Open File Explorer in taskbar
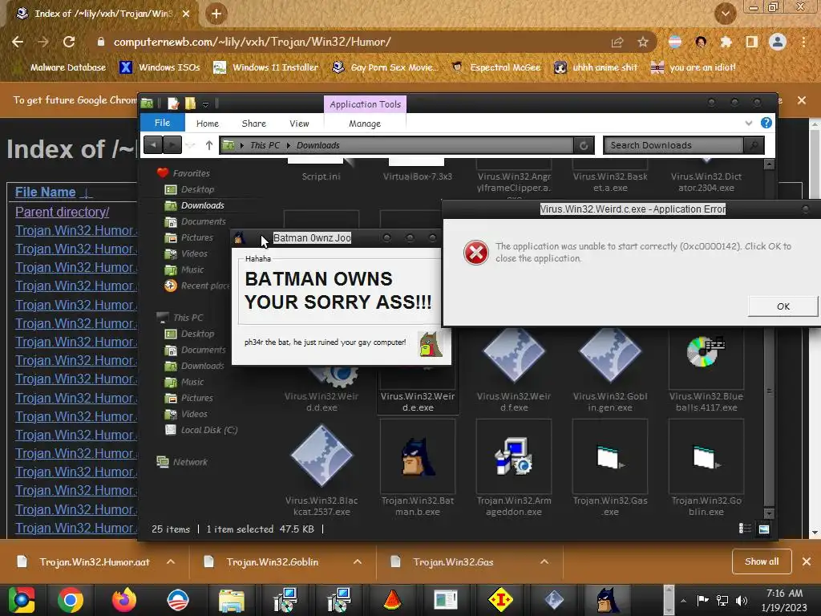The image size is (821, 616). pyautogui.click(x=232, y=600)
